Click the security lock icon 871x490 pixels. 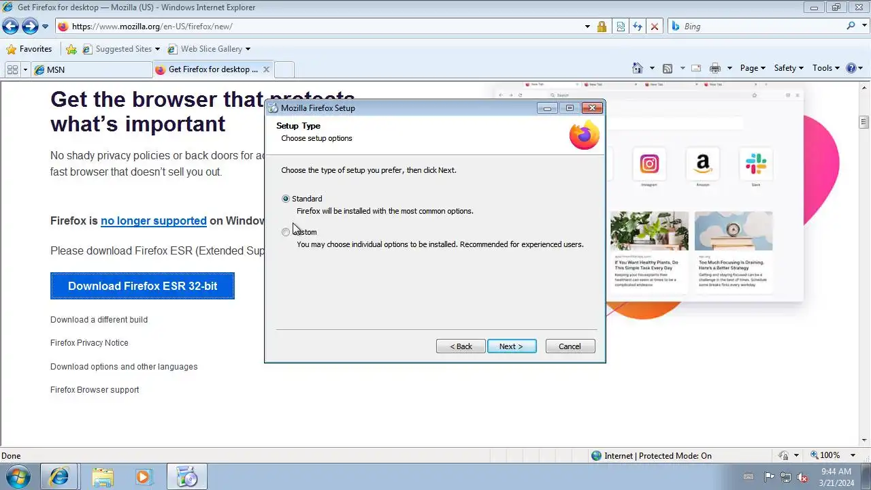[602, 27]
